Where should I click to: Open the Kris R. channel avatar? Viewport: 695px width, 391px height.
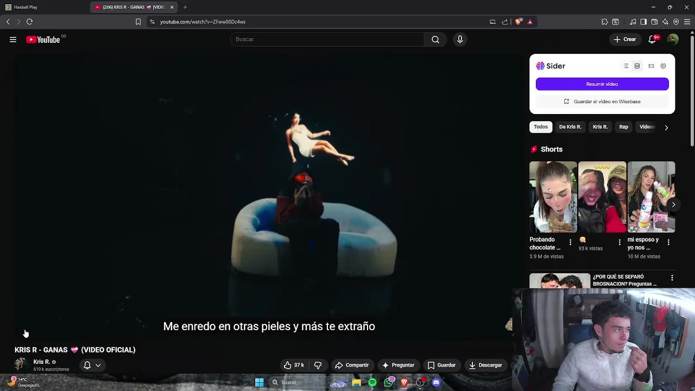21,365
